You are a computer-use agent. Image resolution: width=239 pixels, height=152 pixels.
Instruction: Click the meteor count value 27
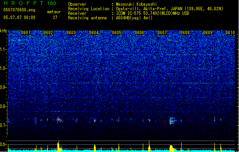tap(55, 17)
